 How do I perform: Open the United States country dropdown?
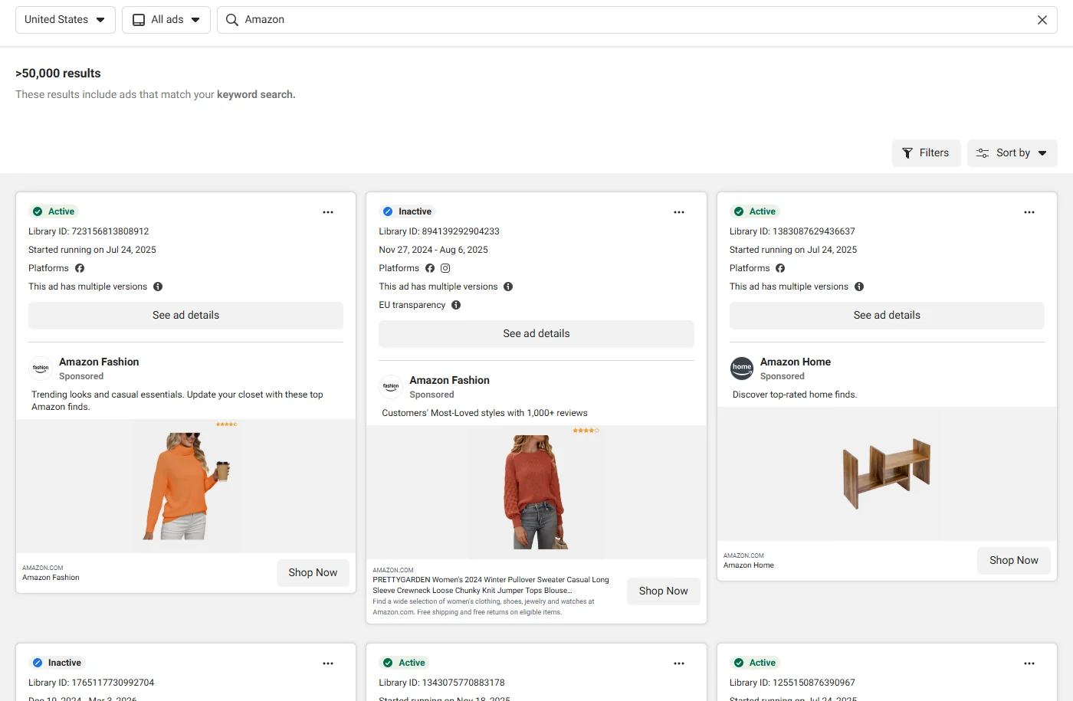(x=65, y=20)
